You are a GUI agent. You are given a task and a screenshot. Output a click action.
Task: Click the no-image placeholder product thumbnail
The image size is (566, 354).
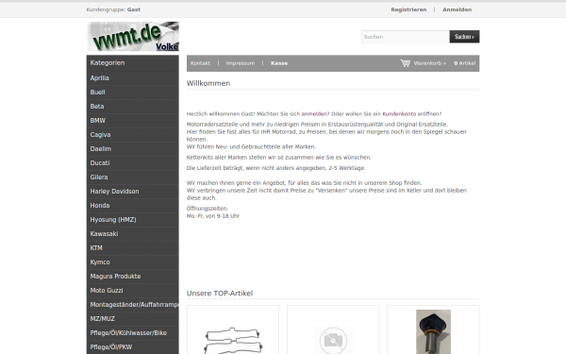coord(333,340)
